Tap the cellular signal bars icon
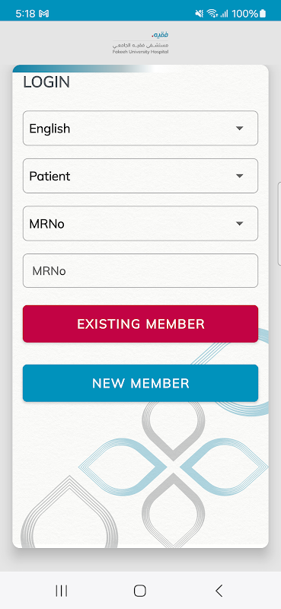This screenshot has height=609, width=281. tap(224, 14)
